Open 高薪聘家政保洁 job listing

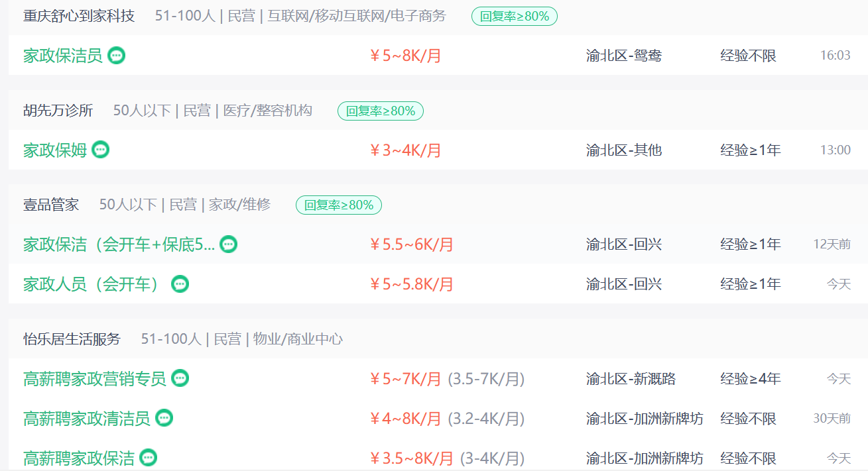[x=79, y=458]
